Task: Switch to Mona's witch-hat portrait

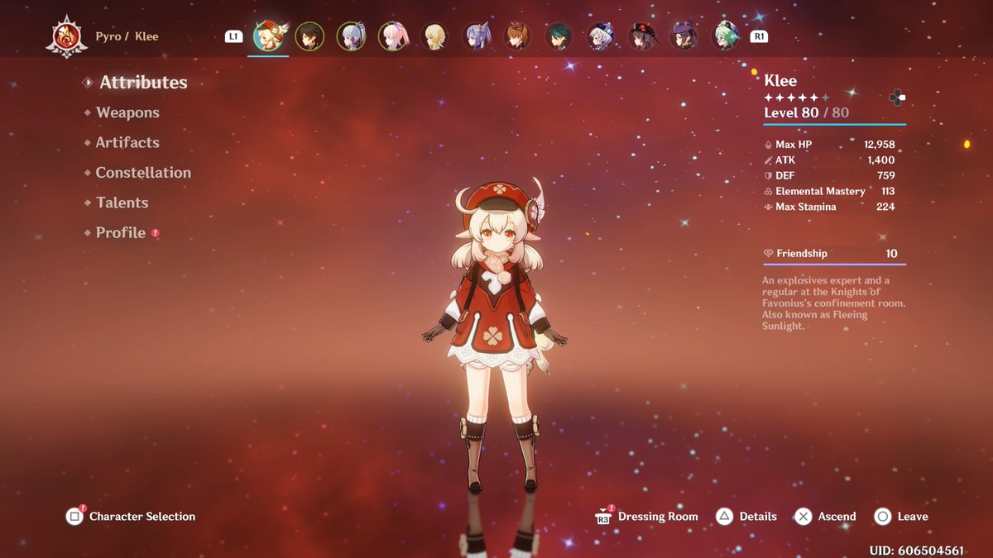Action: [684, 36]
